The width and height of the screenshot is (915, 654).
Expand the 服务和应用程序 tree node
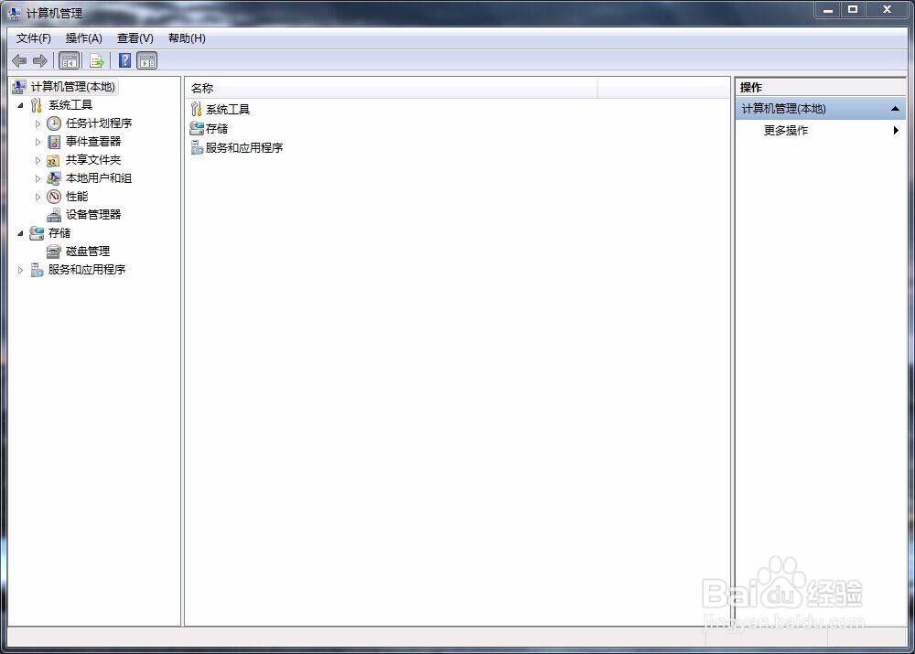coord(20,270)
